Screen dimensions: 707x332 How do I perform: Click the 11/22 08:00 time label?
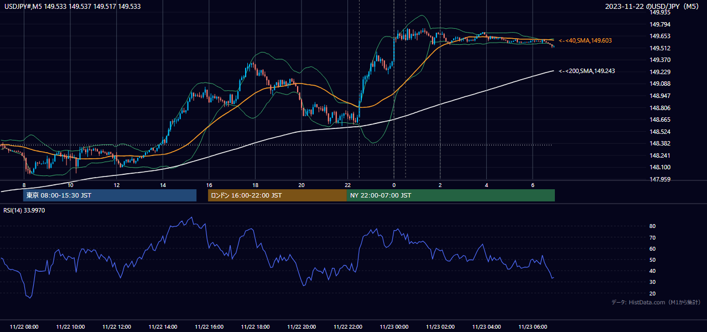[x=24, y=327]
